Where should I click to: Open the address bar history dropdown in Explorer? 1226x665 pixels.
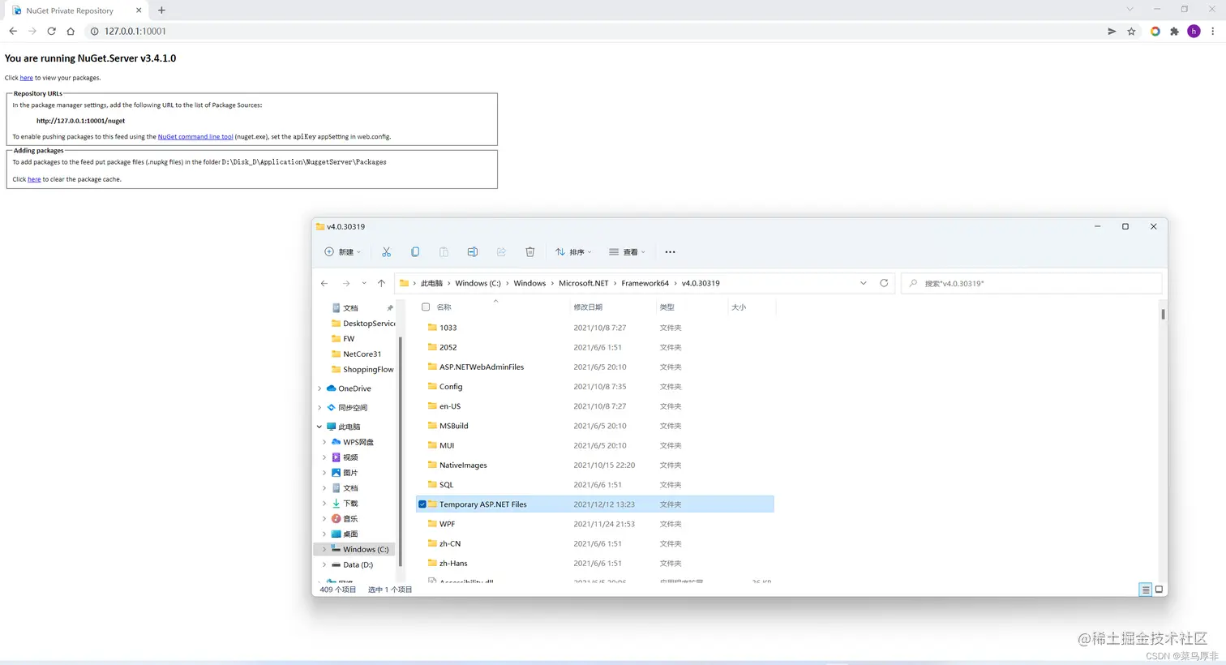click(x=863, y=283)
